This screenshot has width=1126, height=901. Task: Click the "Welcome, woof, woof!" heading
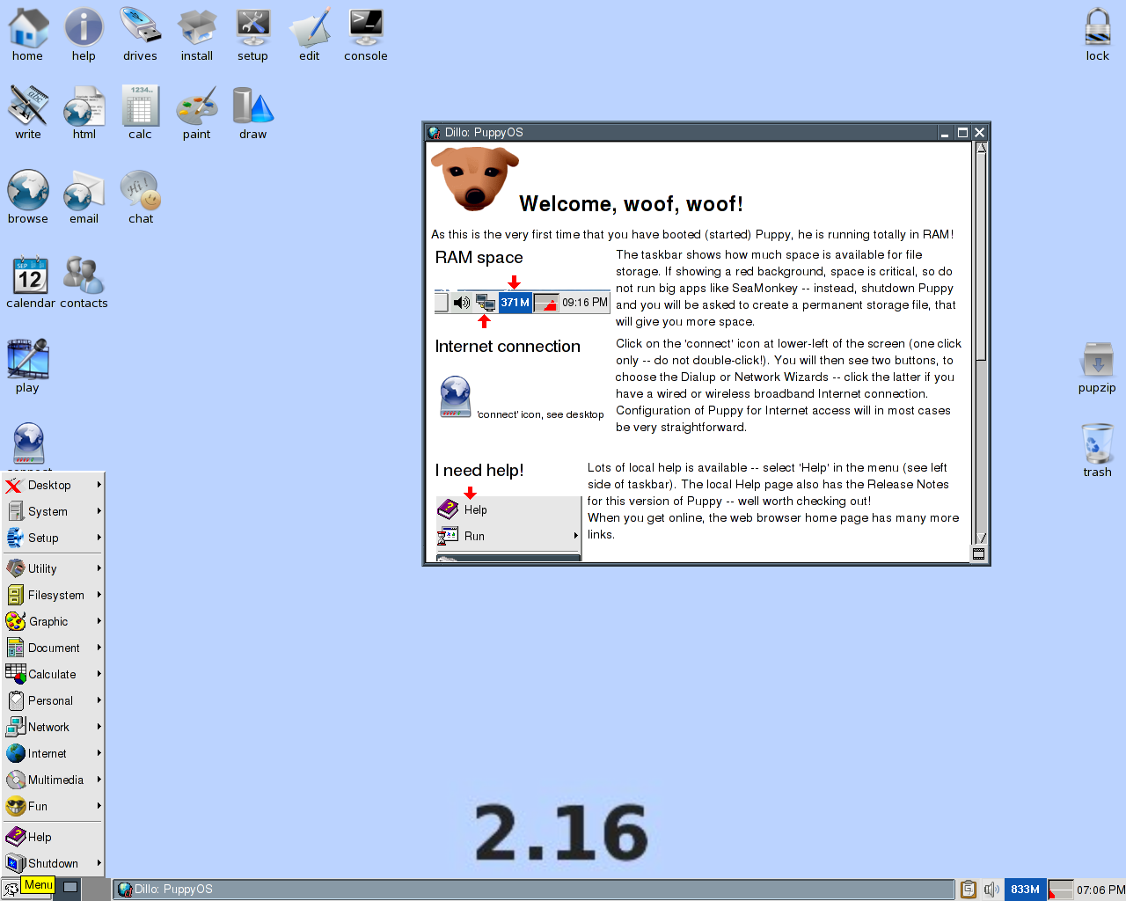[x=631, y=204]
